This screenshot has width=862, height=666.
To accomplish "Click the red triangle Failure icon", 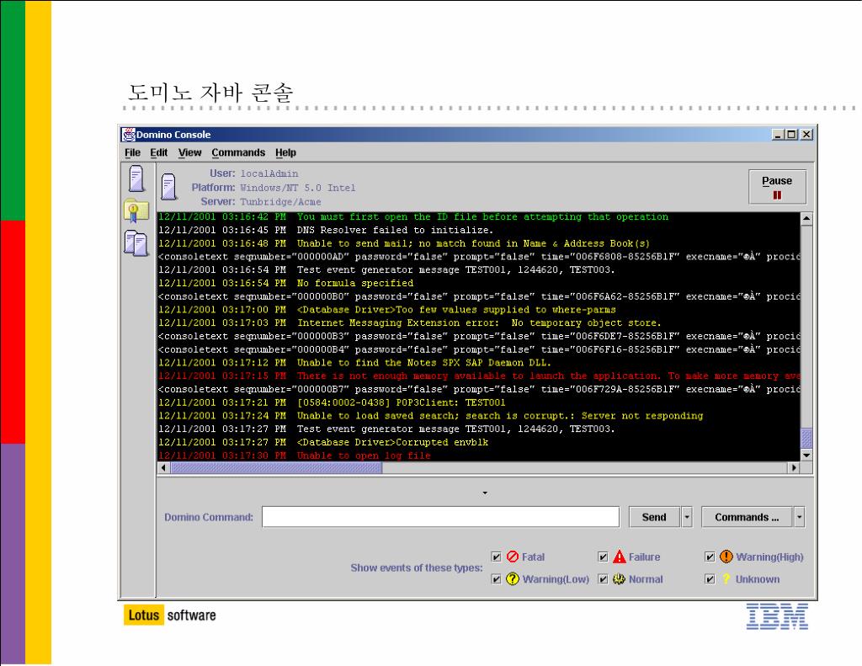I will 619,557.
